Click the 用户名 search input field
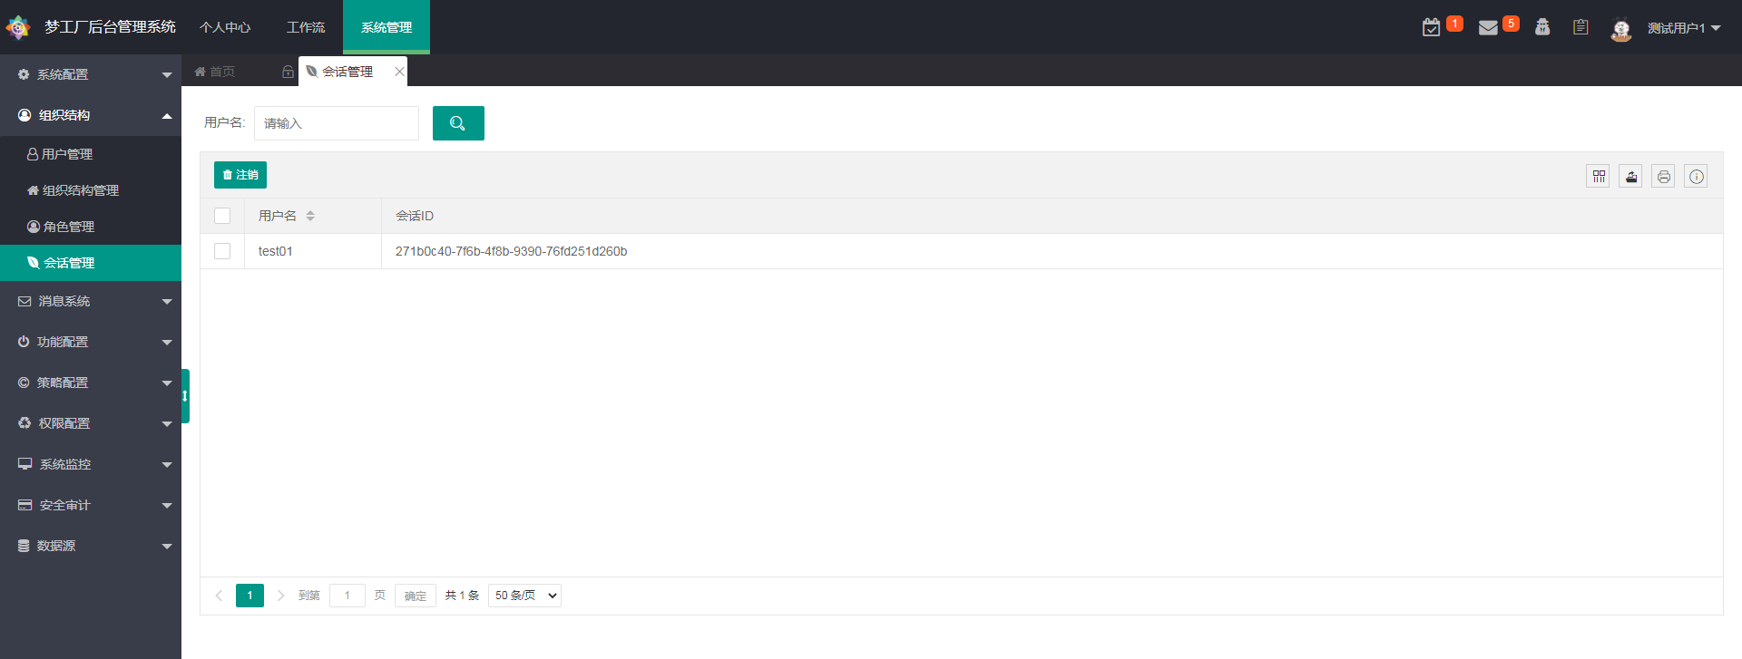Image resolution: width=1742 pixels, height=659 pixels. 337,123
